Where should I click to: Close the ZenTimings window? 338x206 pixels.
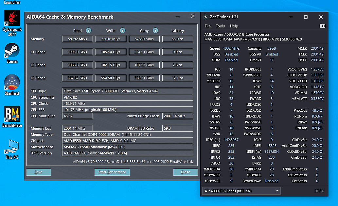(321, 17)
